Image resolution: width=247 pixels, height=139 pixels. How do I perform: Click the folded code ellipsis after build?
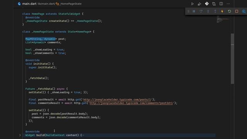(83, 135)
